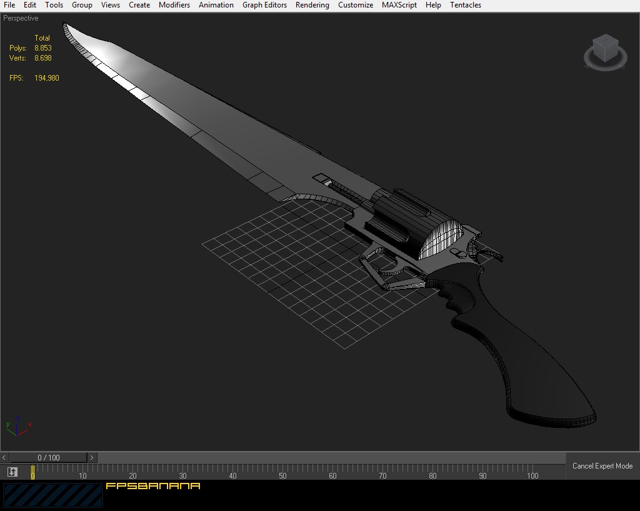The width and height of the screenshot is (640, 511).
Task: Open the Rendering menu
Action: pos(312,5)
